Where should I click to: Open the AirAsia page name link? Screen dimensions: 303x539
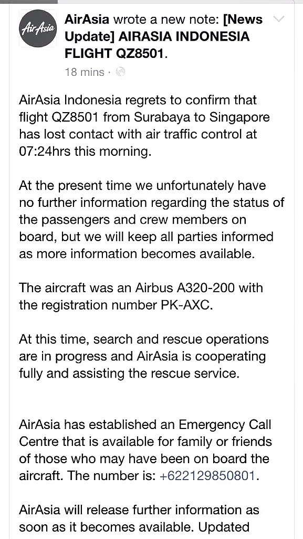(x=87, y=19)
